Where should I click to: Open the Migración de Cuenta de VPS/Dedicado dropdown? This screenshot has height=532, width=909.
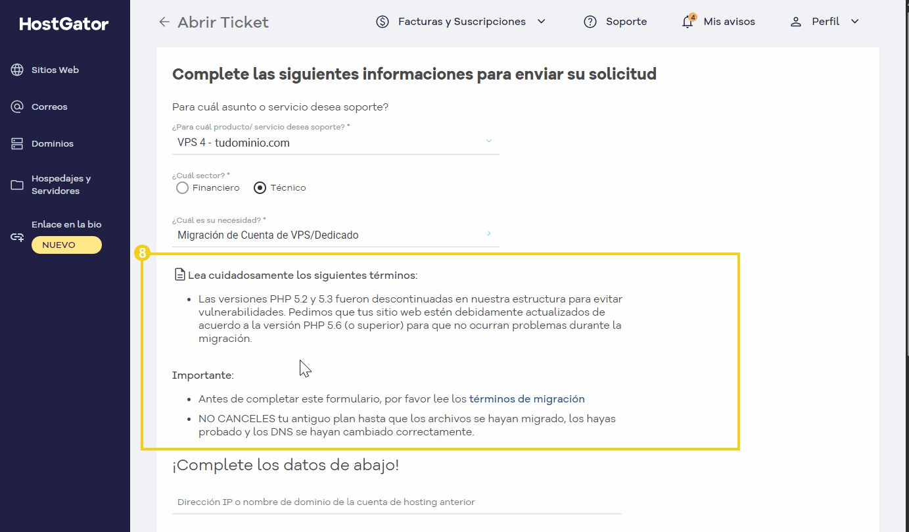(336, 235)
